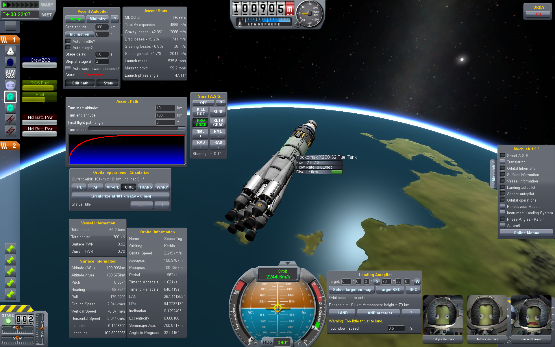
Task: Click the stage 2 orange header tab
Action: pyautogui.click(x=10, y=146)
